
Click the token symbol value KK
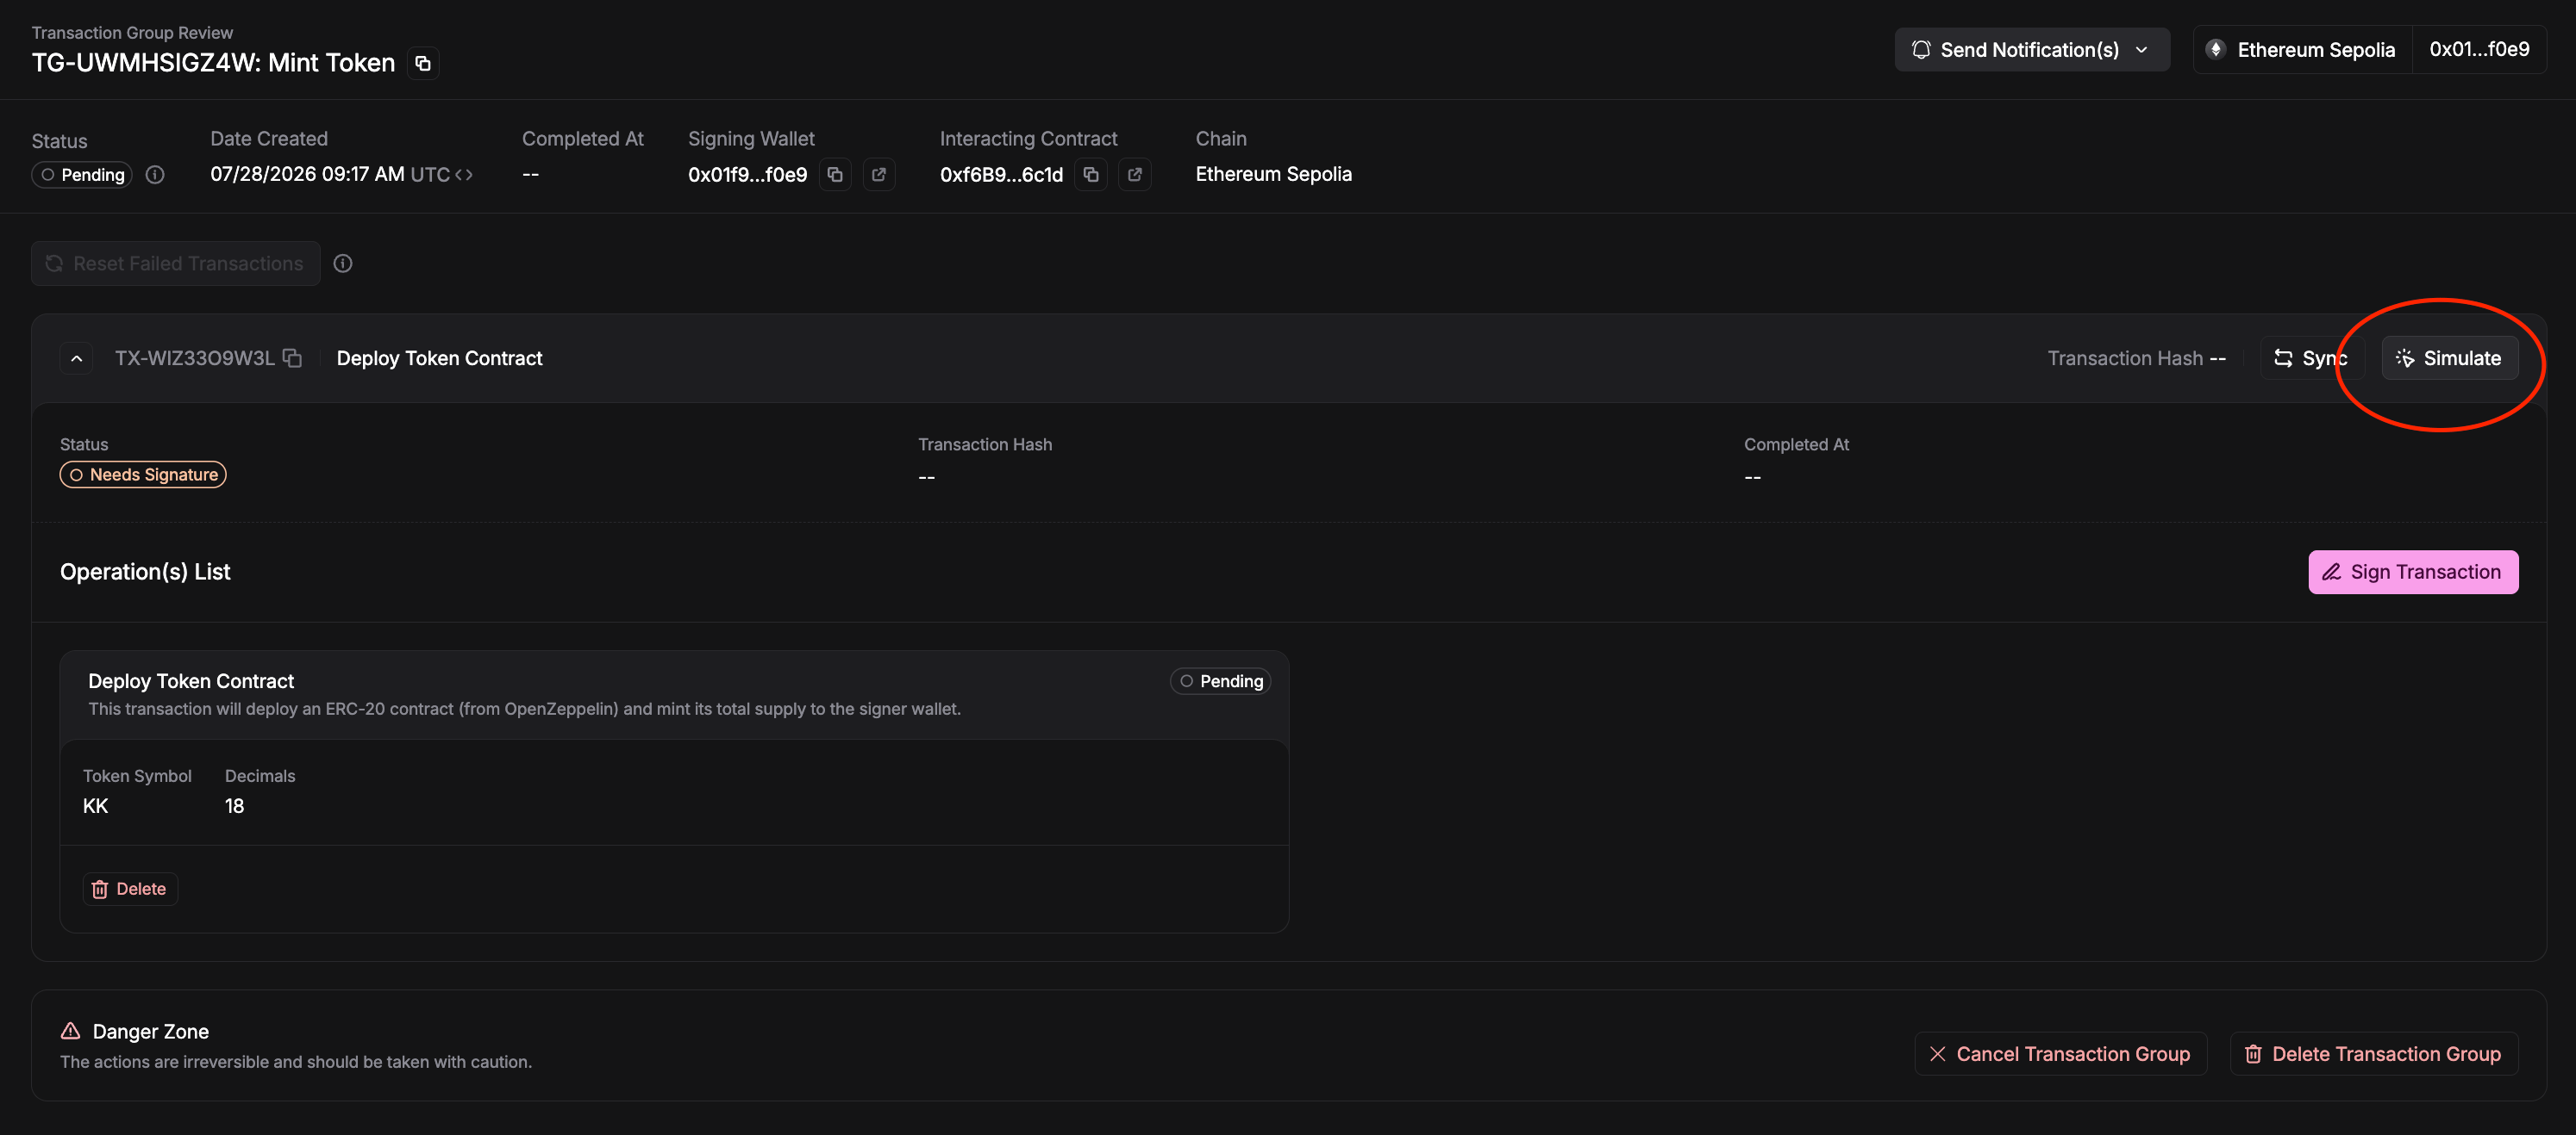click(x=95, y=806)
